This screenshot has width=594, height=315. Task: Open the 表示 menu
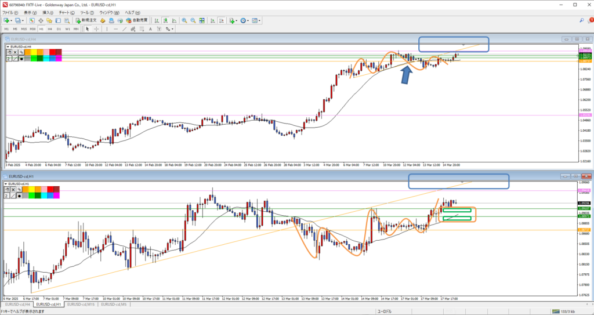pyautogui.click(x=30, y=13)
